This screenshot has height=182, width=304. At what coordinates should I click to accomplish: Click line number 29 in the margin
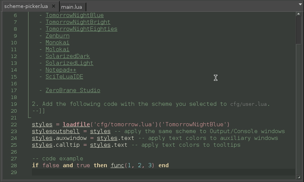point(14,172)
